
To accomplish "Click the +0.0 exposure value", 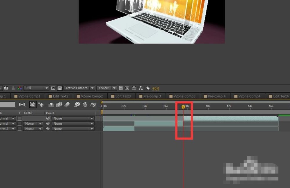I will point(156,89).
